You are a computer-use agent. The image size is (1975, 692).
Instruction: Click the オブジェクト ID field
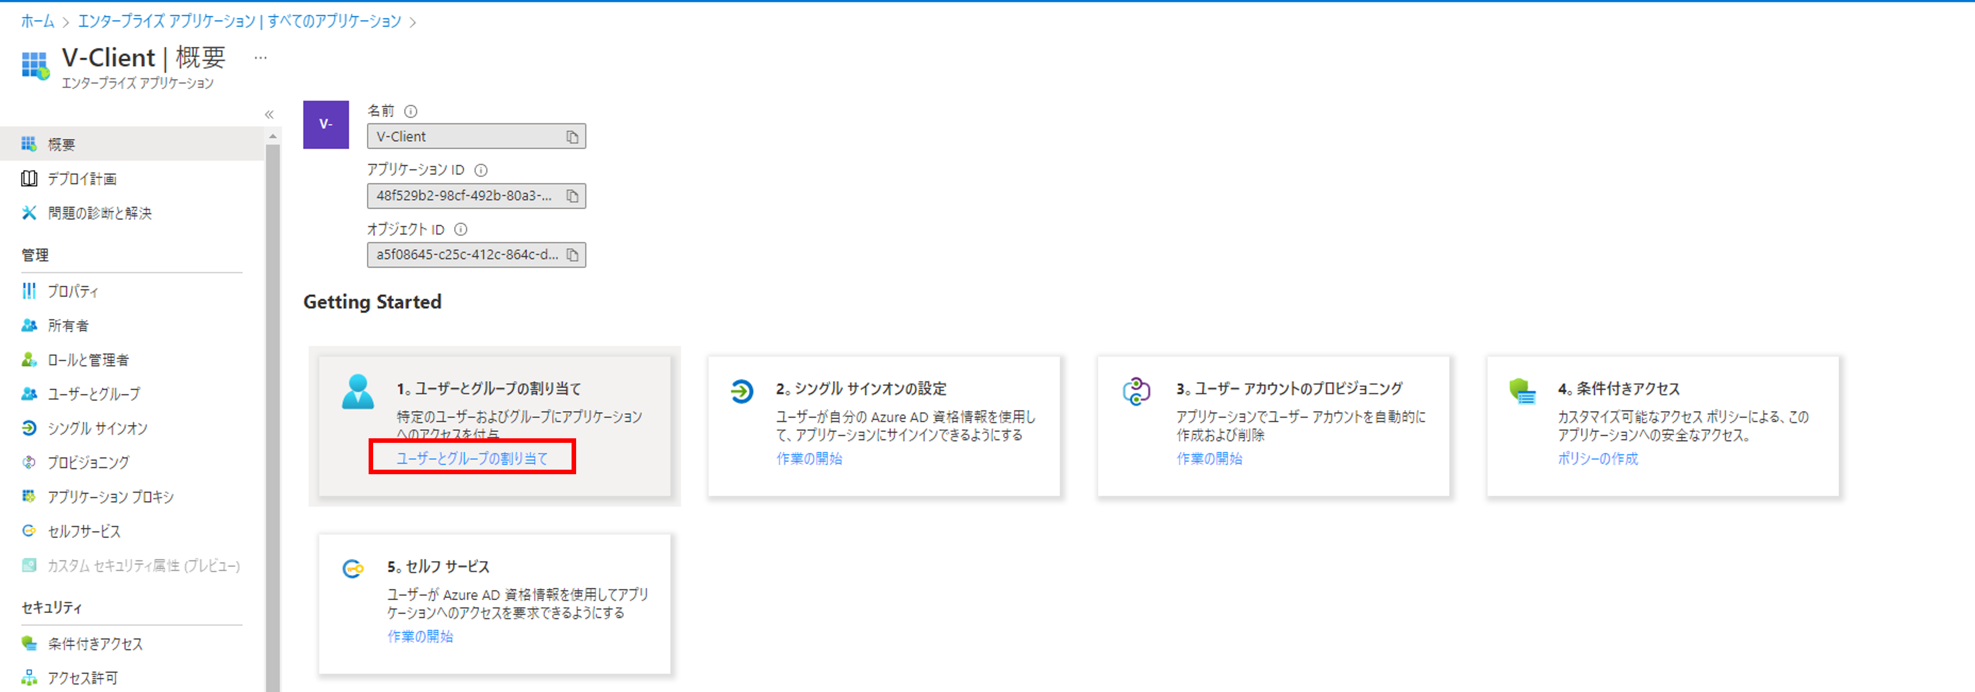point(476,255)
